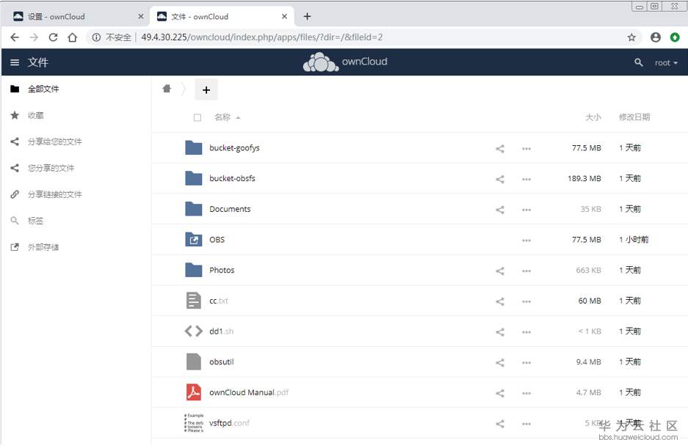688x448 pixels.
Task: Open more actions for vsftpd.conf
Action: pyautogui.click(x=526, y=424)
